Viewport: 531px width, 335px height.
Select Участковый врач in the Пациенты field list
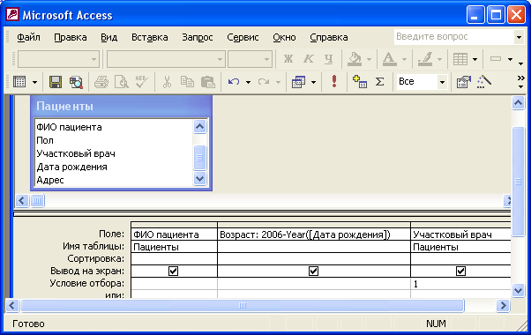pyautogui.click(x=76, y=153)
